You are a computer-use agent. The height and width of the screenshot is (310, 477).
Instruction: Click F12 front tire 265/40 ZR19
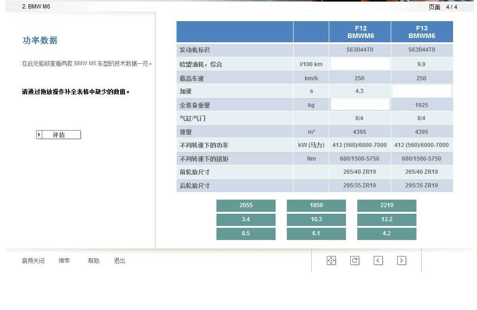(x=360, y=172)
